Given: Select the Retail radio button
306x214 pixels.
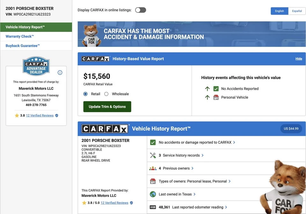Looking at the screenshot, I should click(x=85, y=94).
